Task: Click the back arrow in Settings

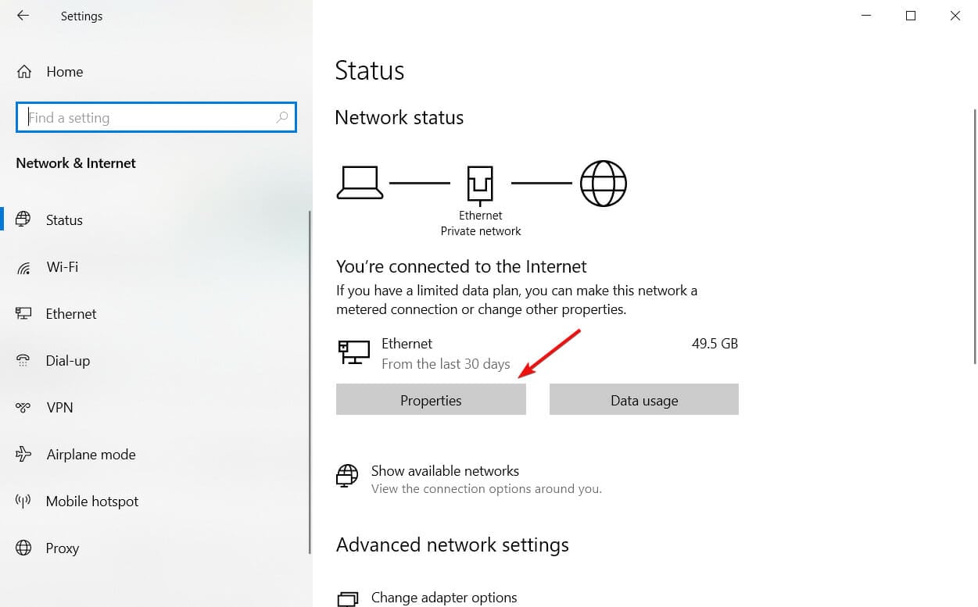Action: point(23,16)
